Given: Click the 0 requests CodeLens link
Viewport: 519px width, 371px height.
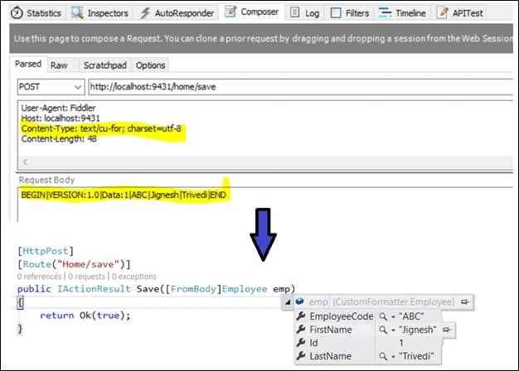Looking at the screenshot, I should pyautogui.click(x=87, y=277).
